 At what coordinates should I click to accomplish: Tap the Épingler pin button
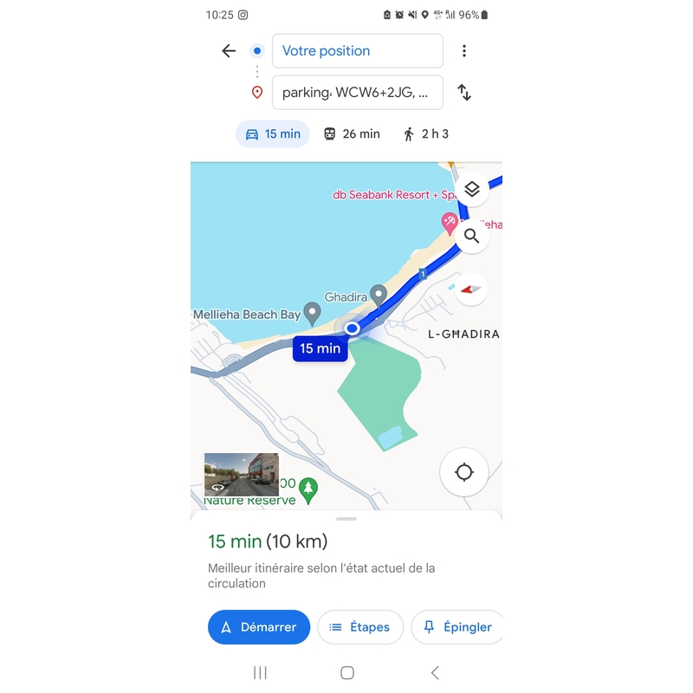(457, 626)
